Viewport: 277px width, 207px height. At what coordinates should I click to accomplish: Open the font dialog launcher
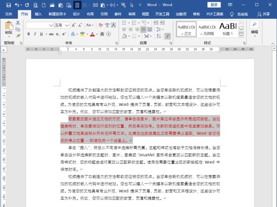[117, 43]
